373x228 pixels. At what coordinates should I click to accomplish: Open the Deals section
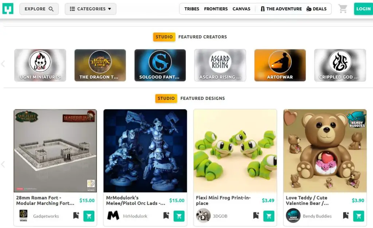(317, 9)
